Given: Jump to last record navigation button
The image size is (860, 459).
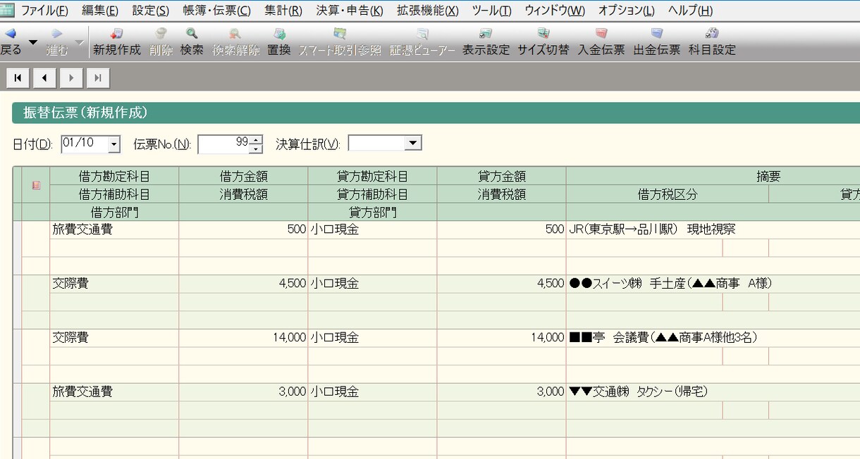Looking at the screenshot, I should [x=98, y=78].
